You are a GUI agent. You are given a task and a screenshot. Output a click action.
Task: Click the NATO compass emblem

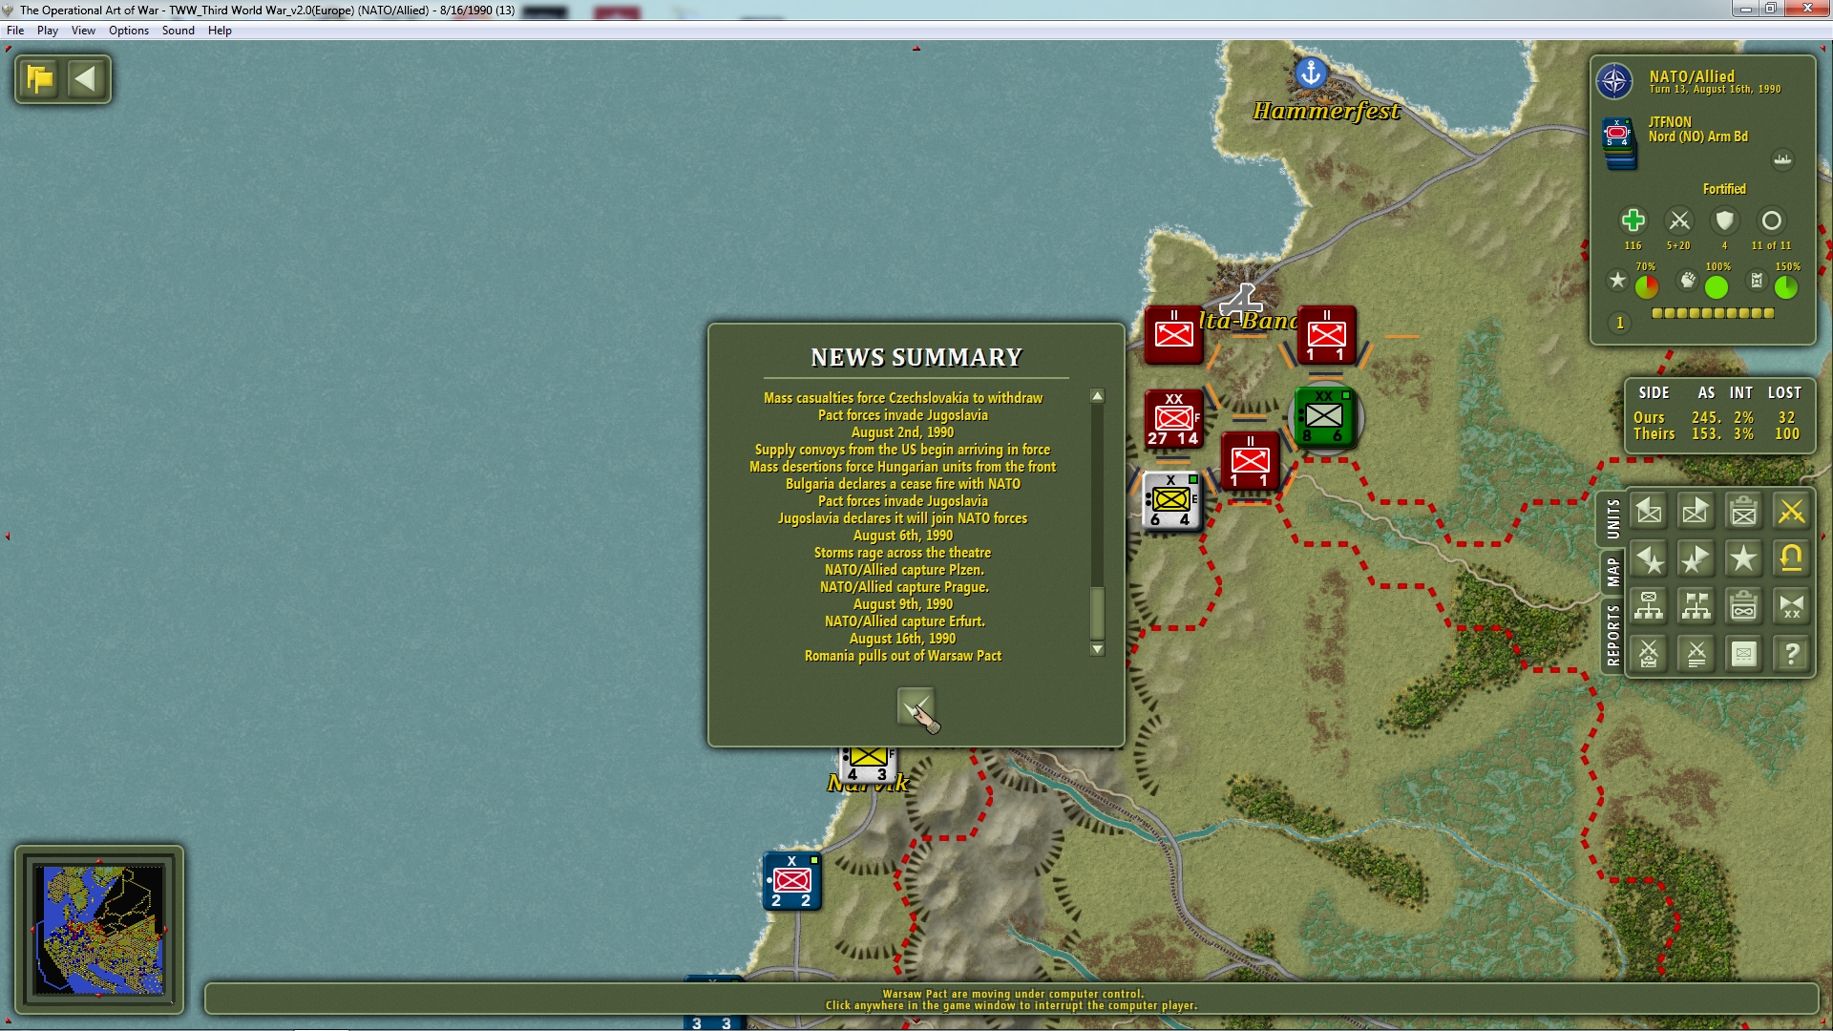tap(1614, 81)
